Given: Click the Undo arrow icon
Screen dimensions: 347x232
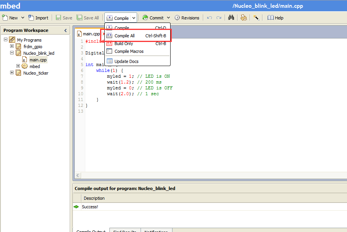Looking at the screenshot, I should click(210, 18).
